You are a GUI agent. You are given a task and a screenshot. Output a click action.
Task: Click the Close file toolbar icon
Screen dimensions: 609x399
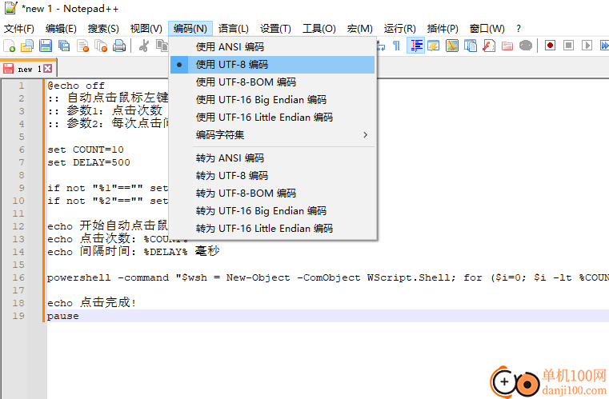pos(82,46)
